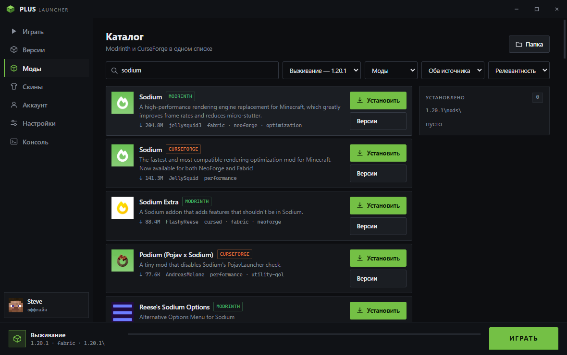Open Версии for Sodium Extra
Image resolution: width=567 pixels, height=355 pixels.
point(378,226)
